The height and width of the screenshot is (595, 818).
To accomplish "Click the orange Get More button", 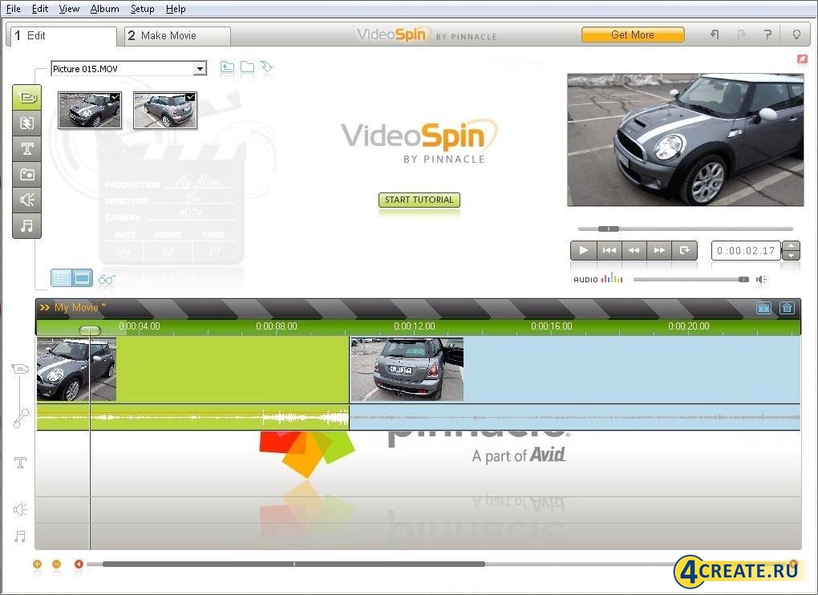I will point(633,34).
